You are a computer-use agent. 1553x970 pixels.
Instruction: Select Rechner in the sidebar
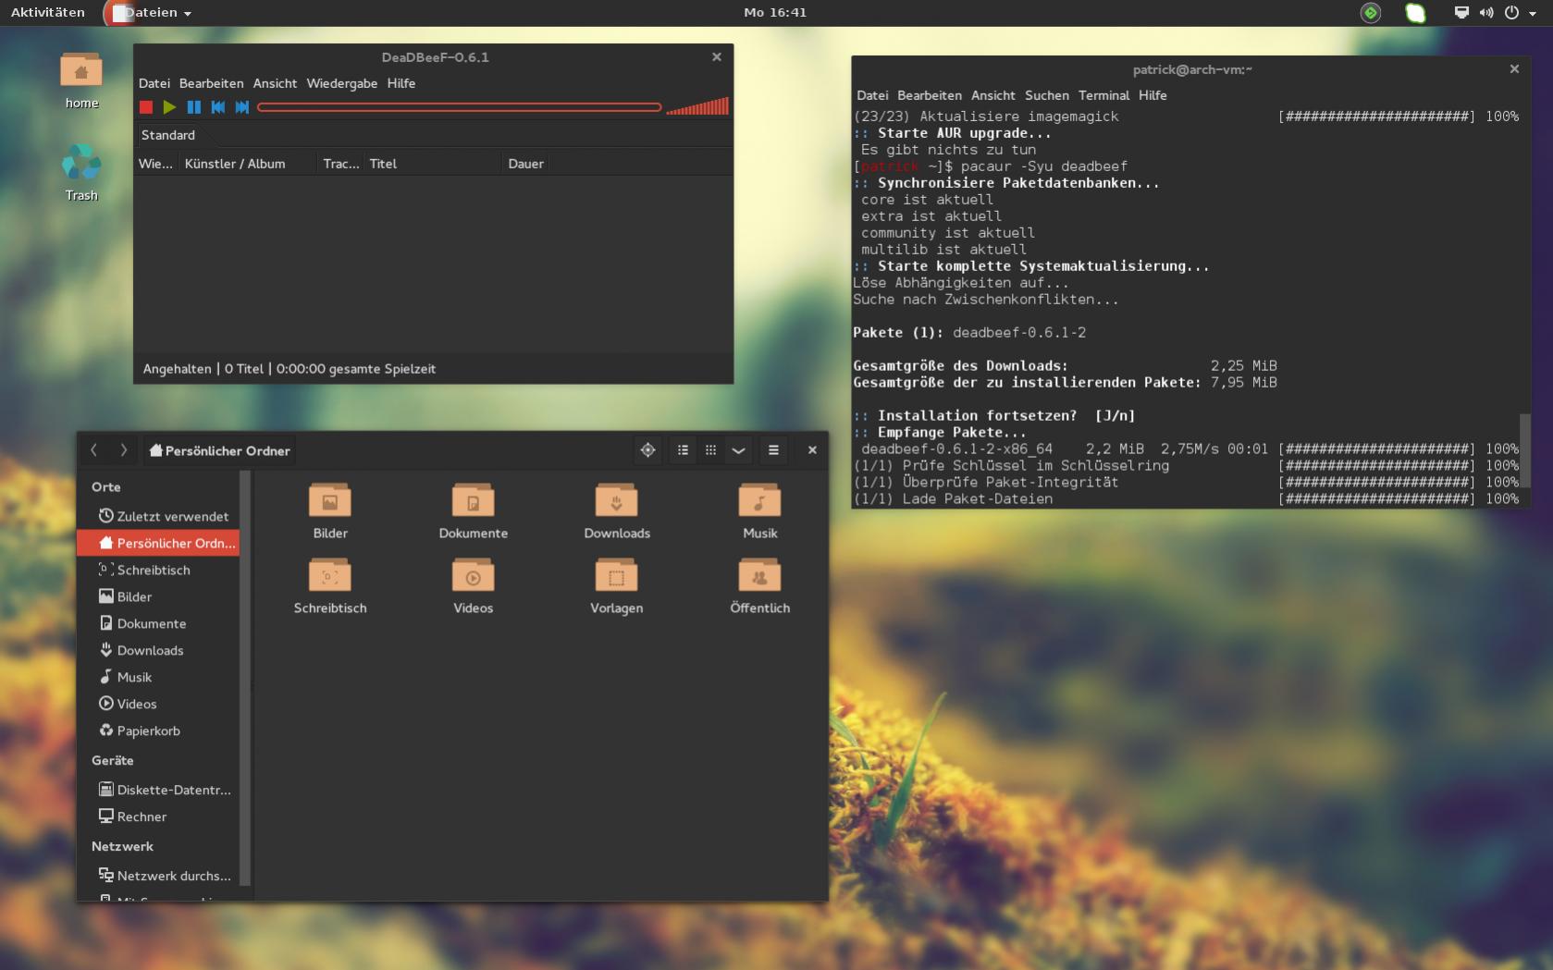pyautogui.click(x=158, y=817)
